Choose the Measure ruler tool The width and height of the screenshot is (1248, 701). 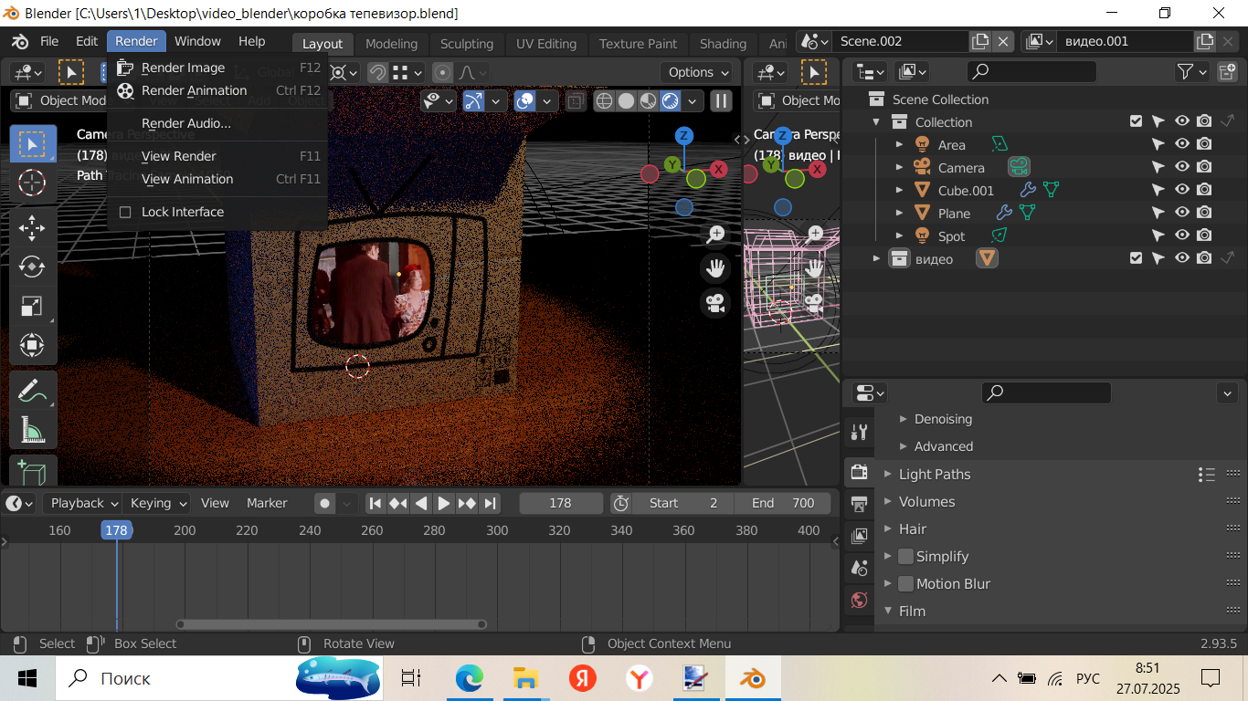click(32, 430)
